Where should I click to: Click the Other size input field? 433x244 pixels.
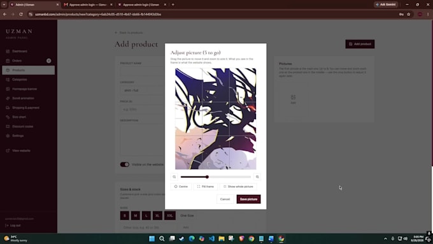[x=148, y=227]
